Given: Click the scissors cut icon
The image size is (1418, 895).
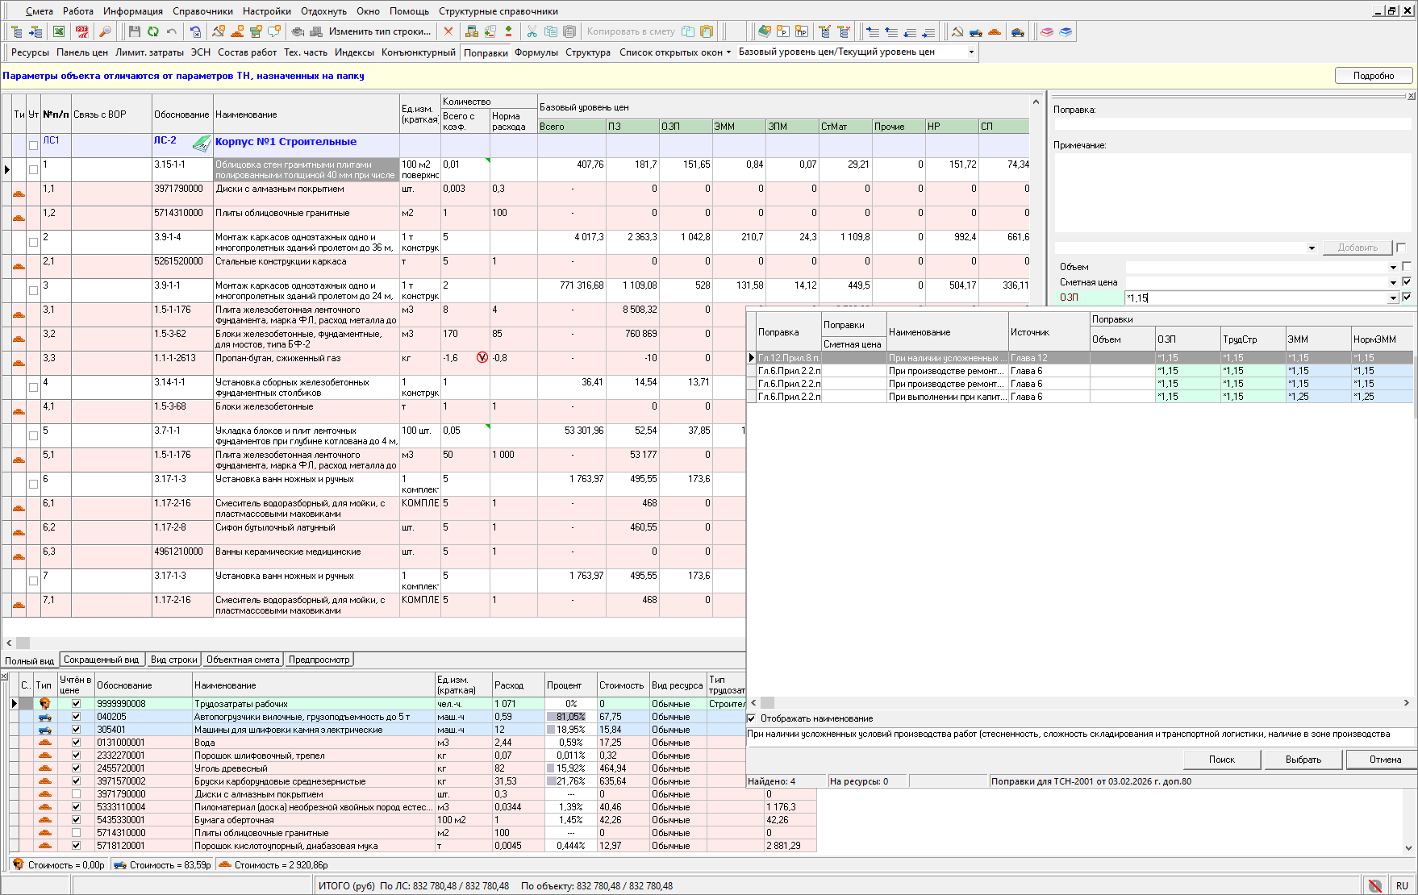Looking at the screenshot, I should point(532,31).
